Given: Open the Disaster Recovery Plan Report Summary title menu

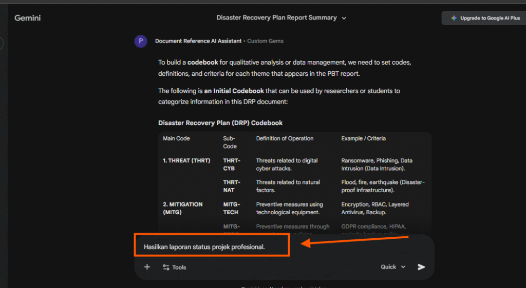Looking at the screenshot, I should pos(276,18).
